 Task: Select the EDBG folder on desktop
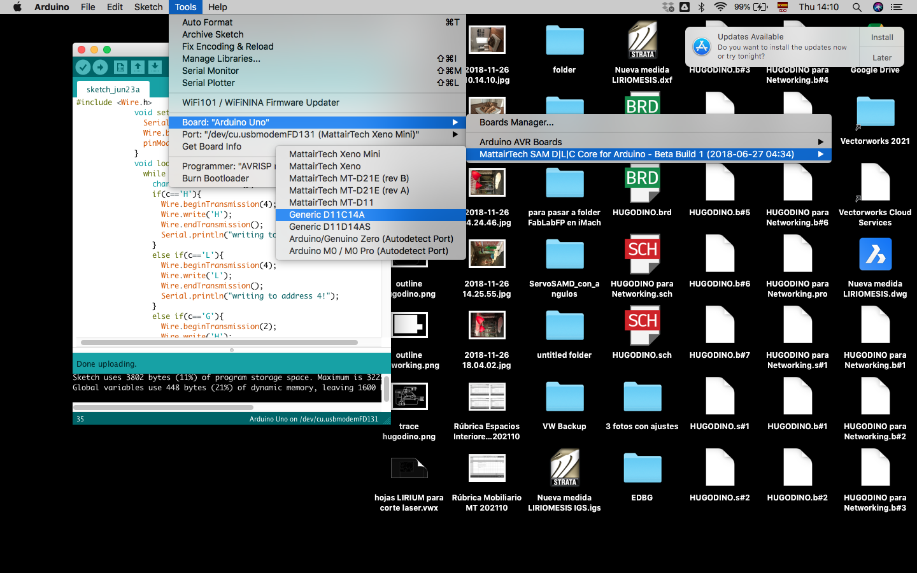click(642, 469)
